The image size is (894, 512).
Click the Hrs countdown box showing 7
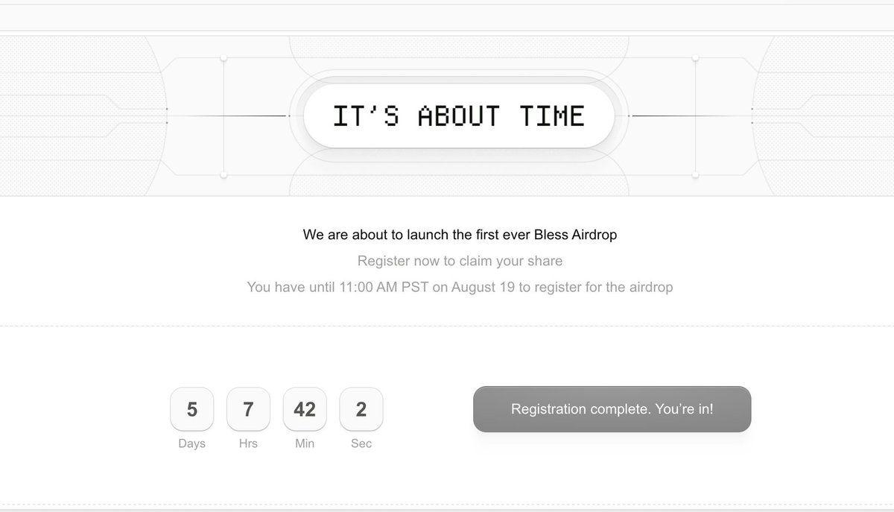248,409
